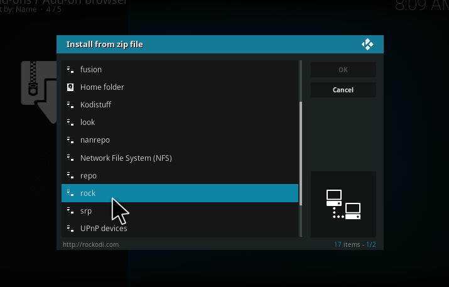Click the Kodi logo in dialog header

tap(367, 45)
